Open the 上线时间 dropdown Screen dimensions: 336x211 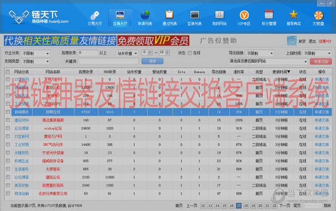tap(317, 53)
